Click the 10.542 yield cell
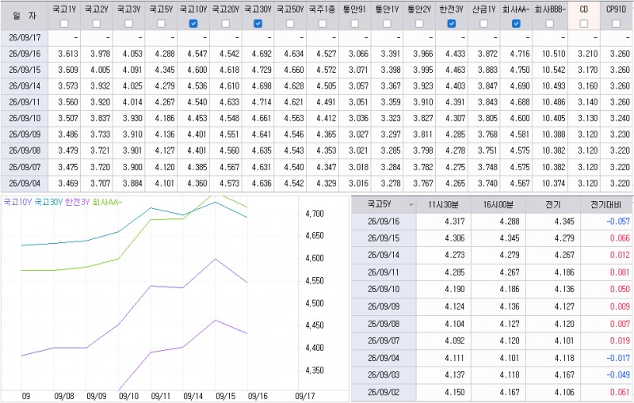This screenshot has width=634, height=403. [554, 70]
